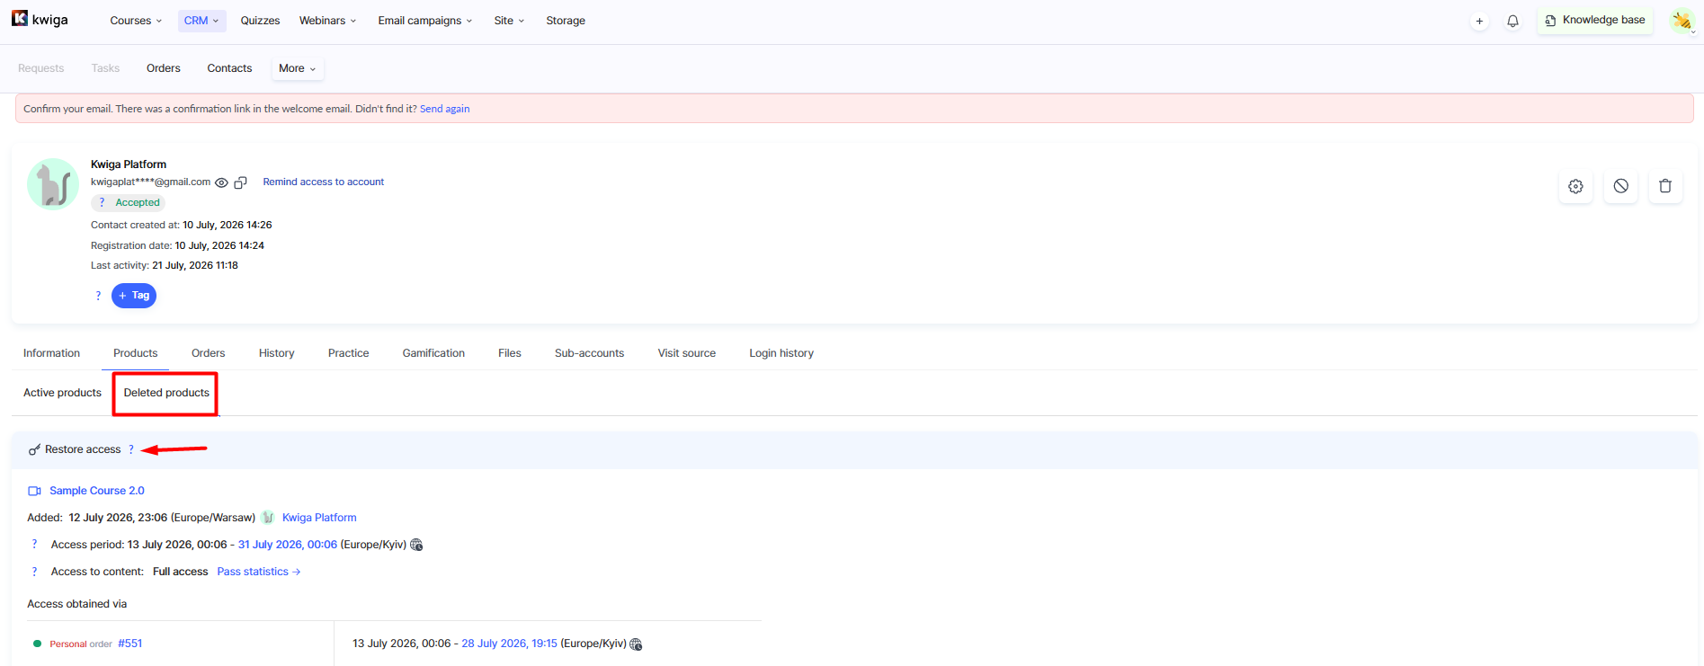Click the Restore access key icon
This screenshot has width=1704, height=666.
click(34, 449)
